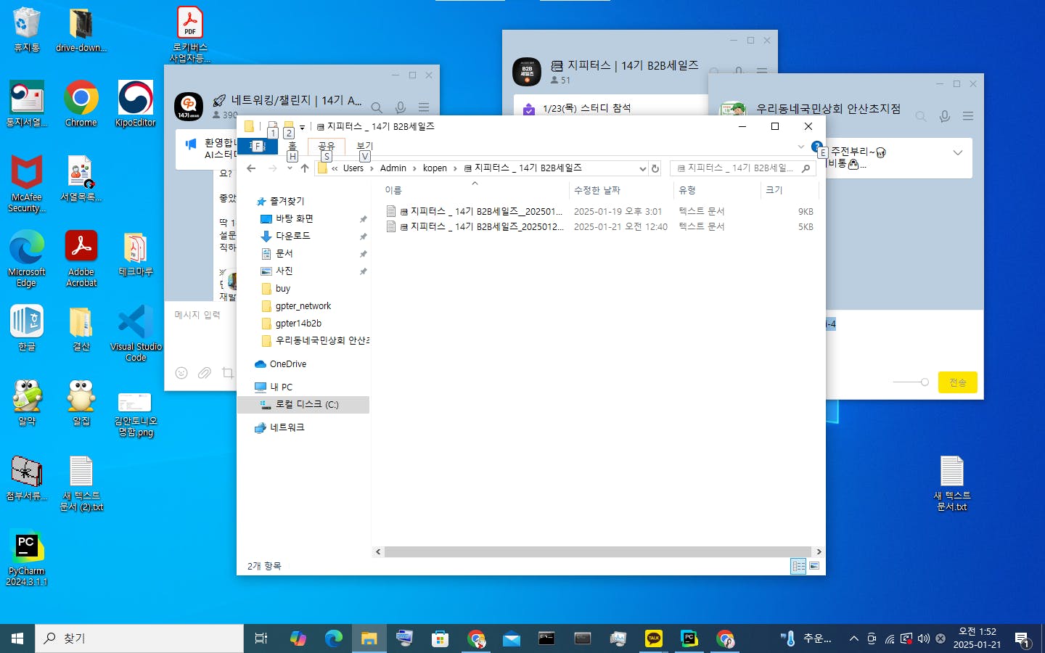This screenshot has height=653, width=1045.
Task: Open voice talk in 우리동네국민상회 chat
Action: (x=945, y=116)
